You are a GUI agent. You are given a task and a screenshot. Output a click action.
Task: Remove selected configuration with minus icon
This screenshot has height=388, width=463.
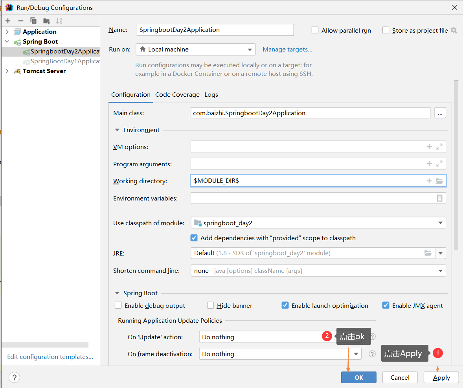21,21
